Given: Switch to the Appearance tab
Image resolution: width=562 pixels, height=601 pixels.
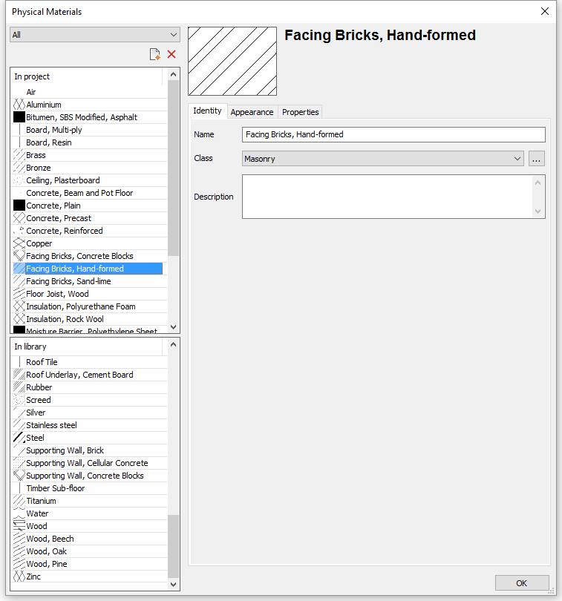Looking at the screenshot, I should point(252,112).
